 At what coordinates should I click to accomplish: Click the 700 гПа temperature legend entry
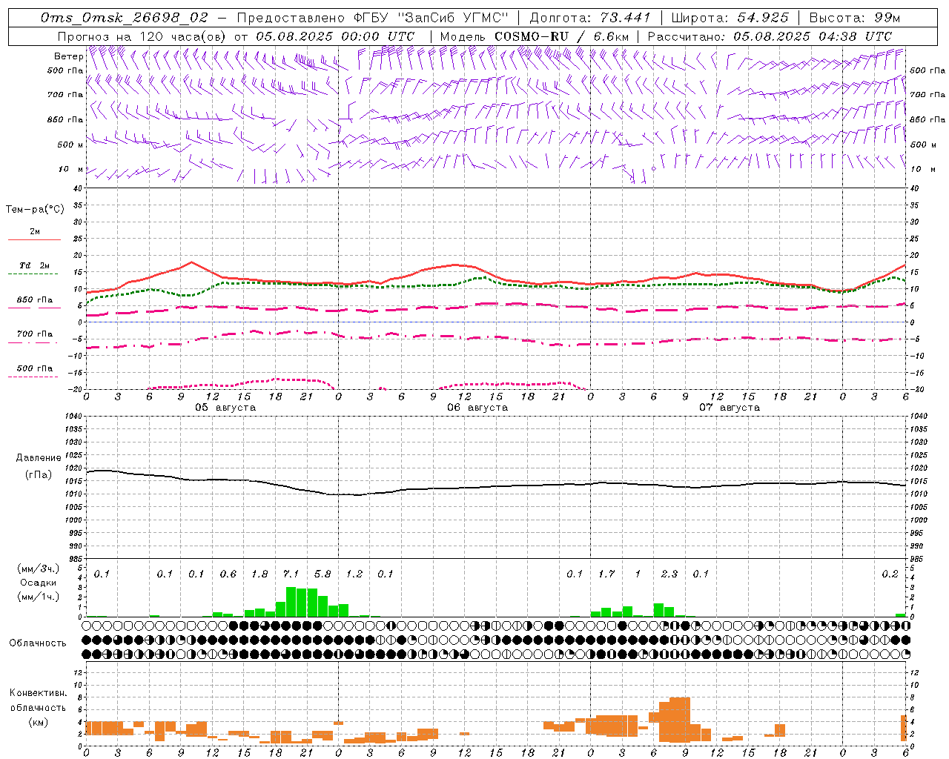pos(34,334)
